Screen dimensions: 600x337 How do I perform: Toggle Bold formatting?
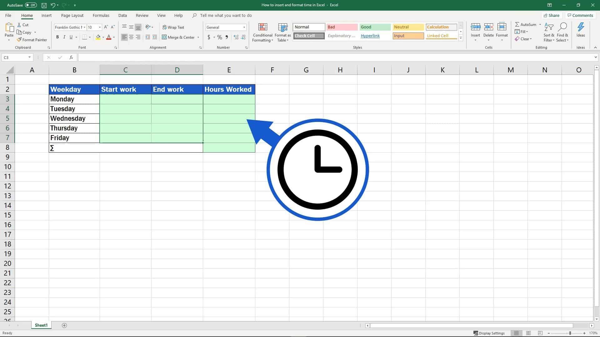pyautogui.click(x=57, y=37)
